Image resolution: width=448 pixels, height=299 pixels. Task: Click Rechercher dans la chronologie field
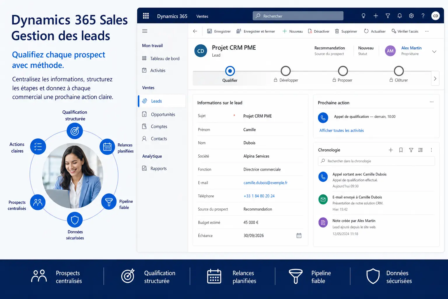click(376, 161)
